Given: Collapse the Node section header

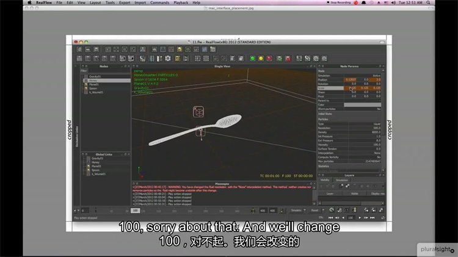Looking at the screenshot, I should [x=349, y=71].
